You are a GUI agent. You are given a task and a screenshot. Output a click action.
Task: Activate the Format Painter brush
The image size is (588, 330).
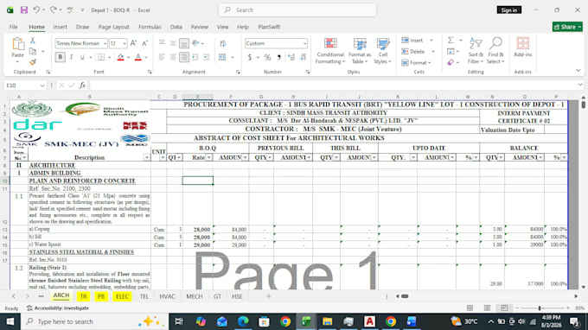33,61
